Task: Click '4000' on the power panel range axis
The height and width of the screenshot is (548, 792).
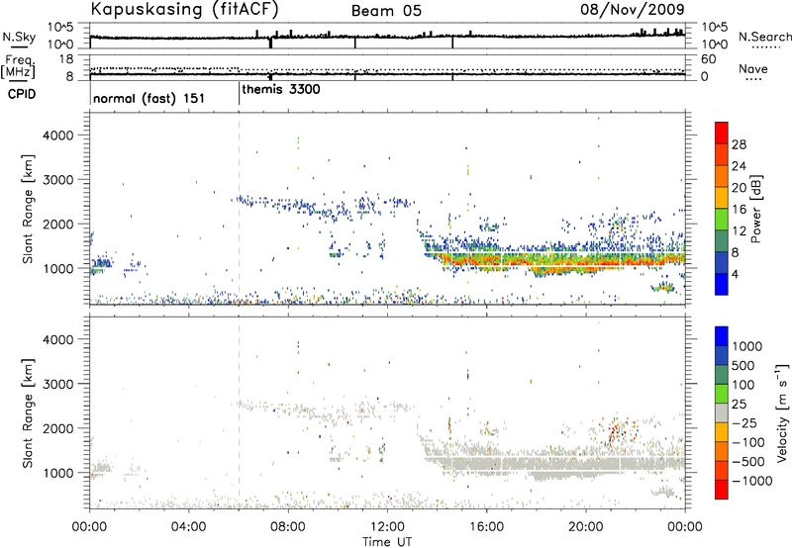Action: tap(58, 136)
